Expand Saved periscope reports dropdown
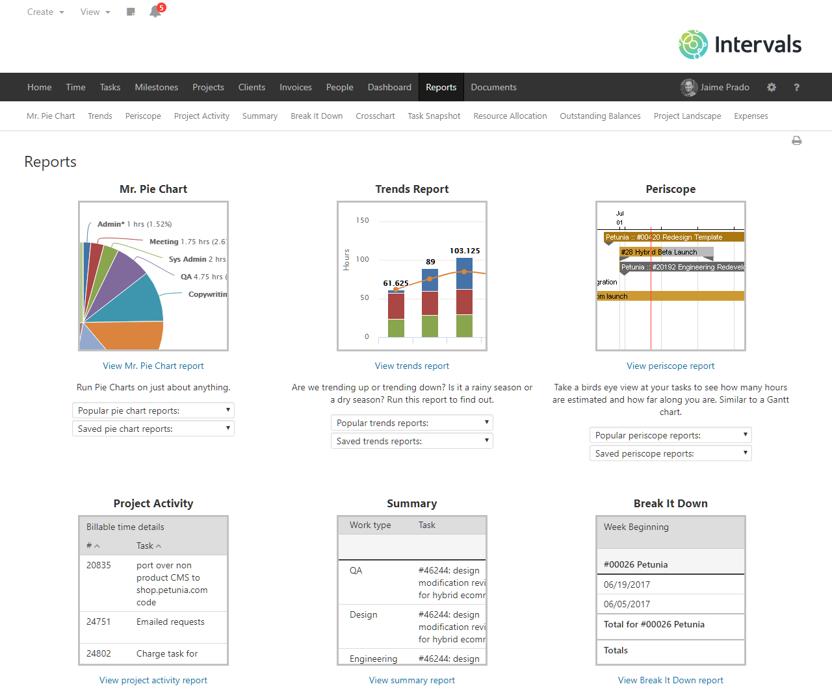This screenshot has width=832, height=693. 671,453
